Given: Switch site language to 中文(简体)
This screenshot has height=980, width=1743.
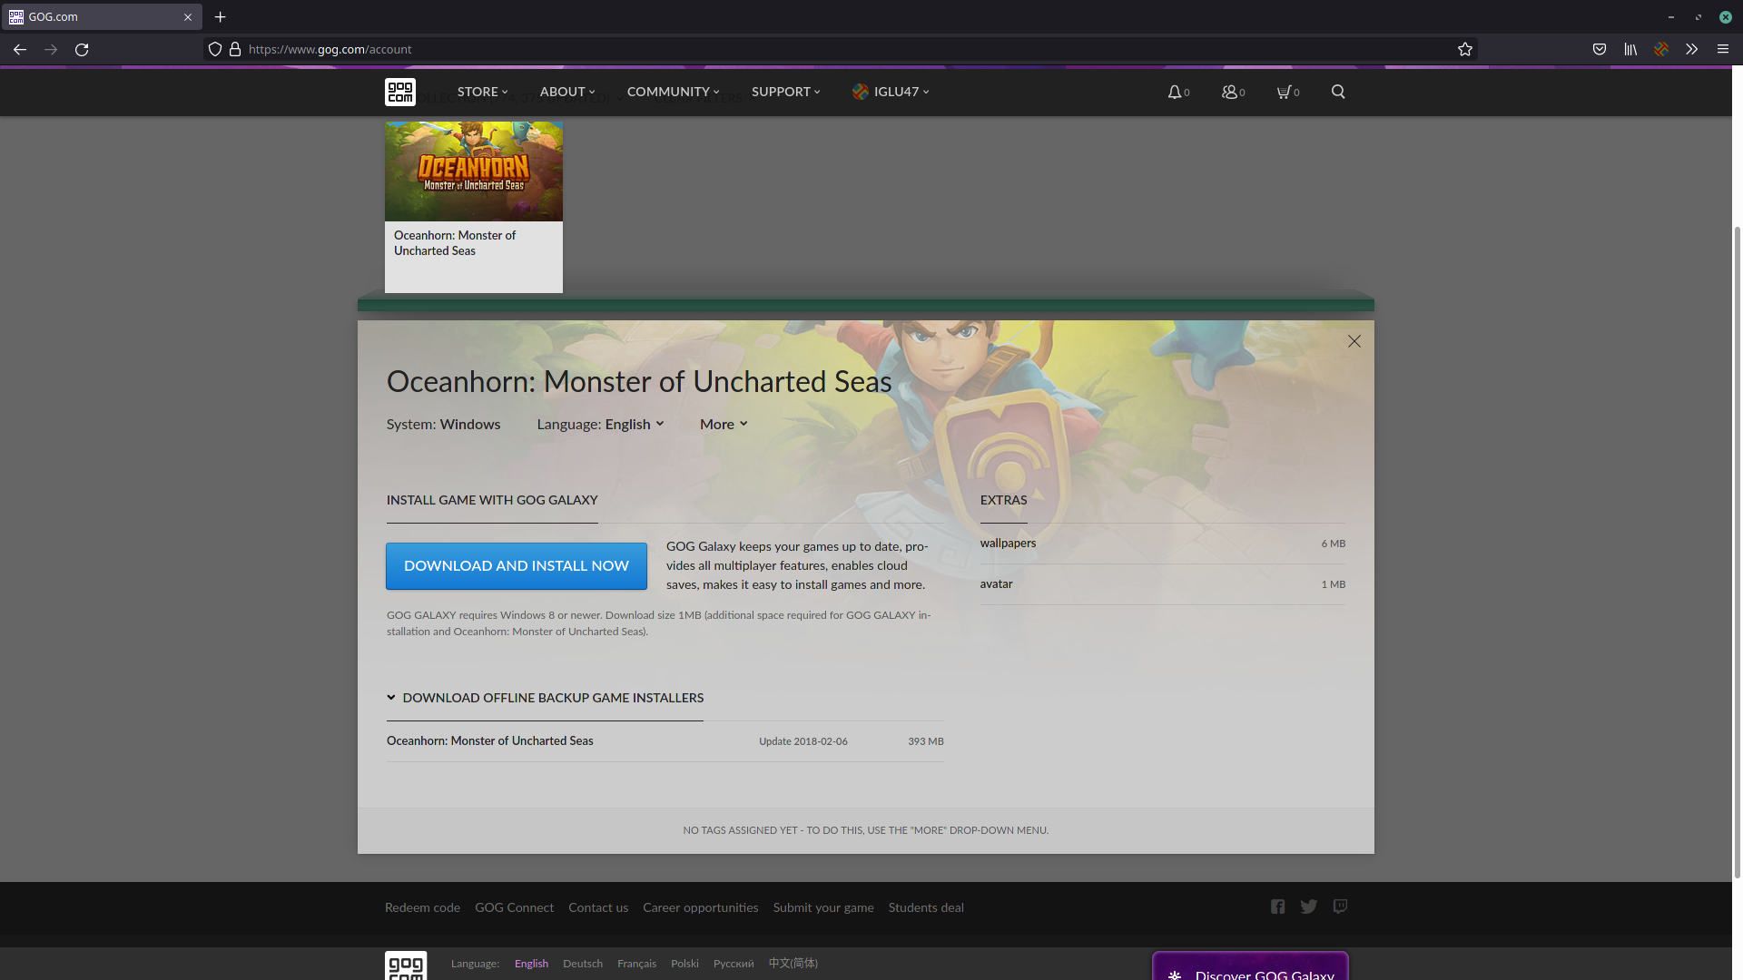Looking at the screenshot, I should pyautogui.click(x=793, y=964).
